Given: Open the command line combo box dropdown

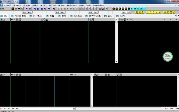Looking at the screenshot, I should click(x=74, y=109).
